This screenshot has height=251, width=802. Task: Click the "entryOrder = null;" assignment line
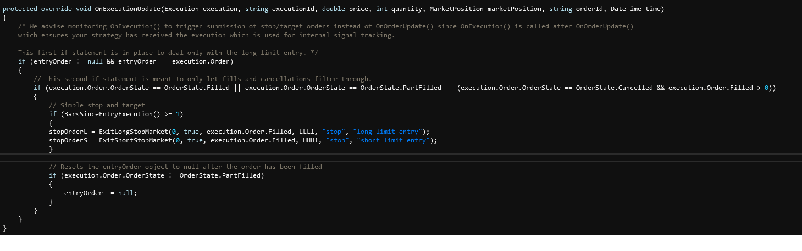pos(101,193)
